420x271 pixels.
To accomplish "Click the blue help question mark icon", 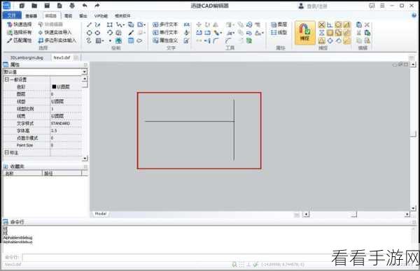I will [x=414, y=15].
